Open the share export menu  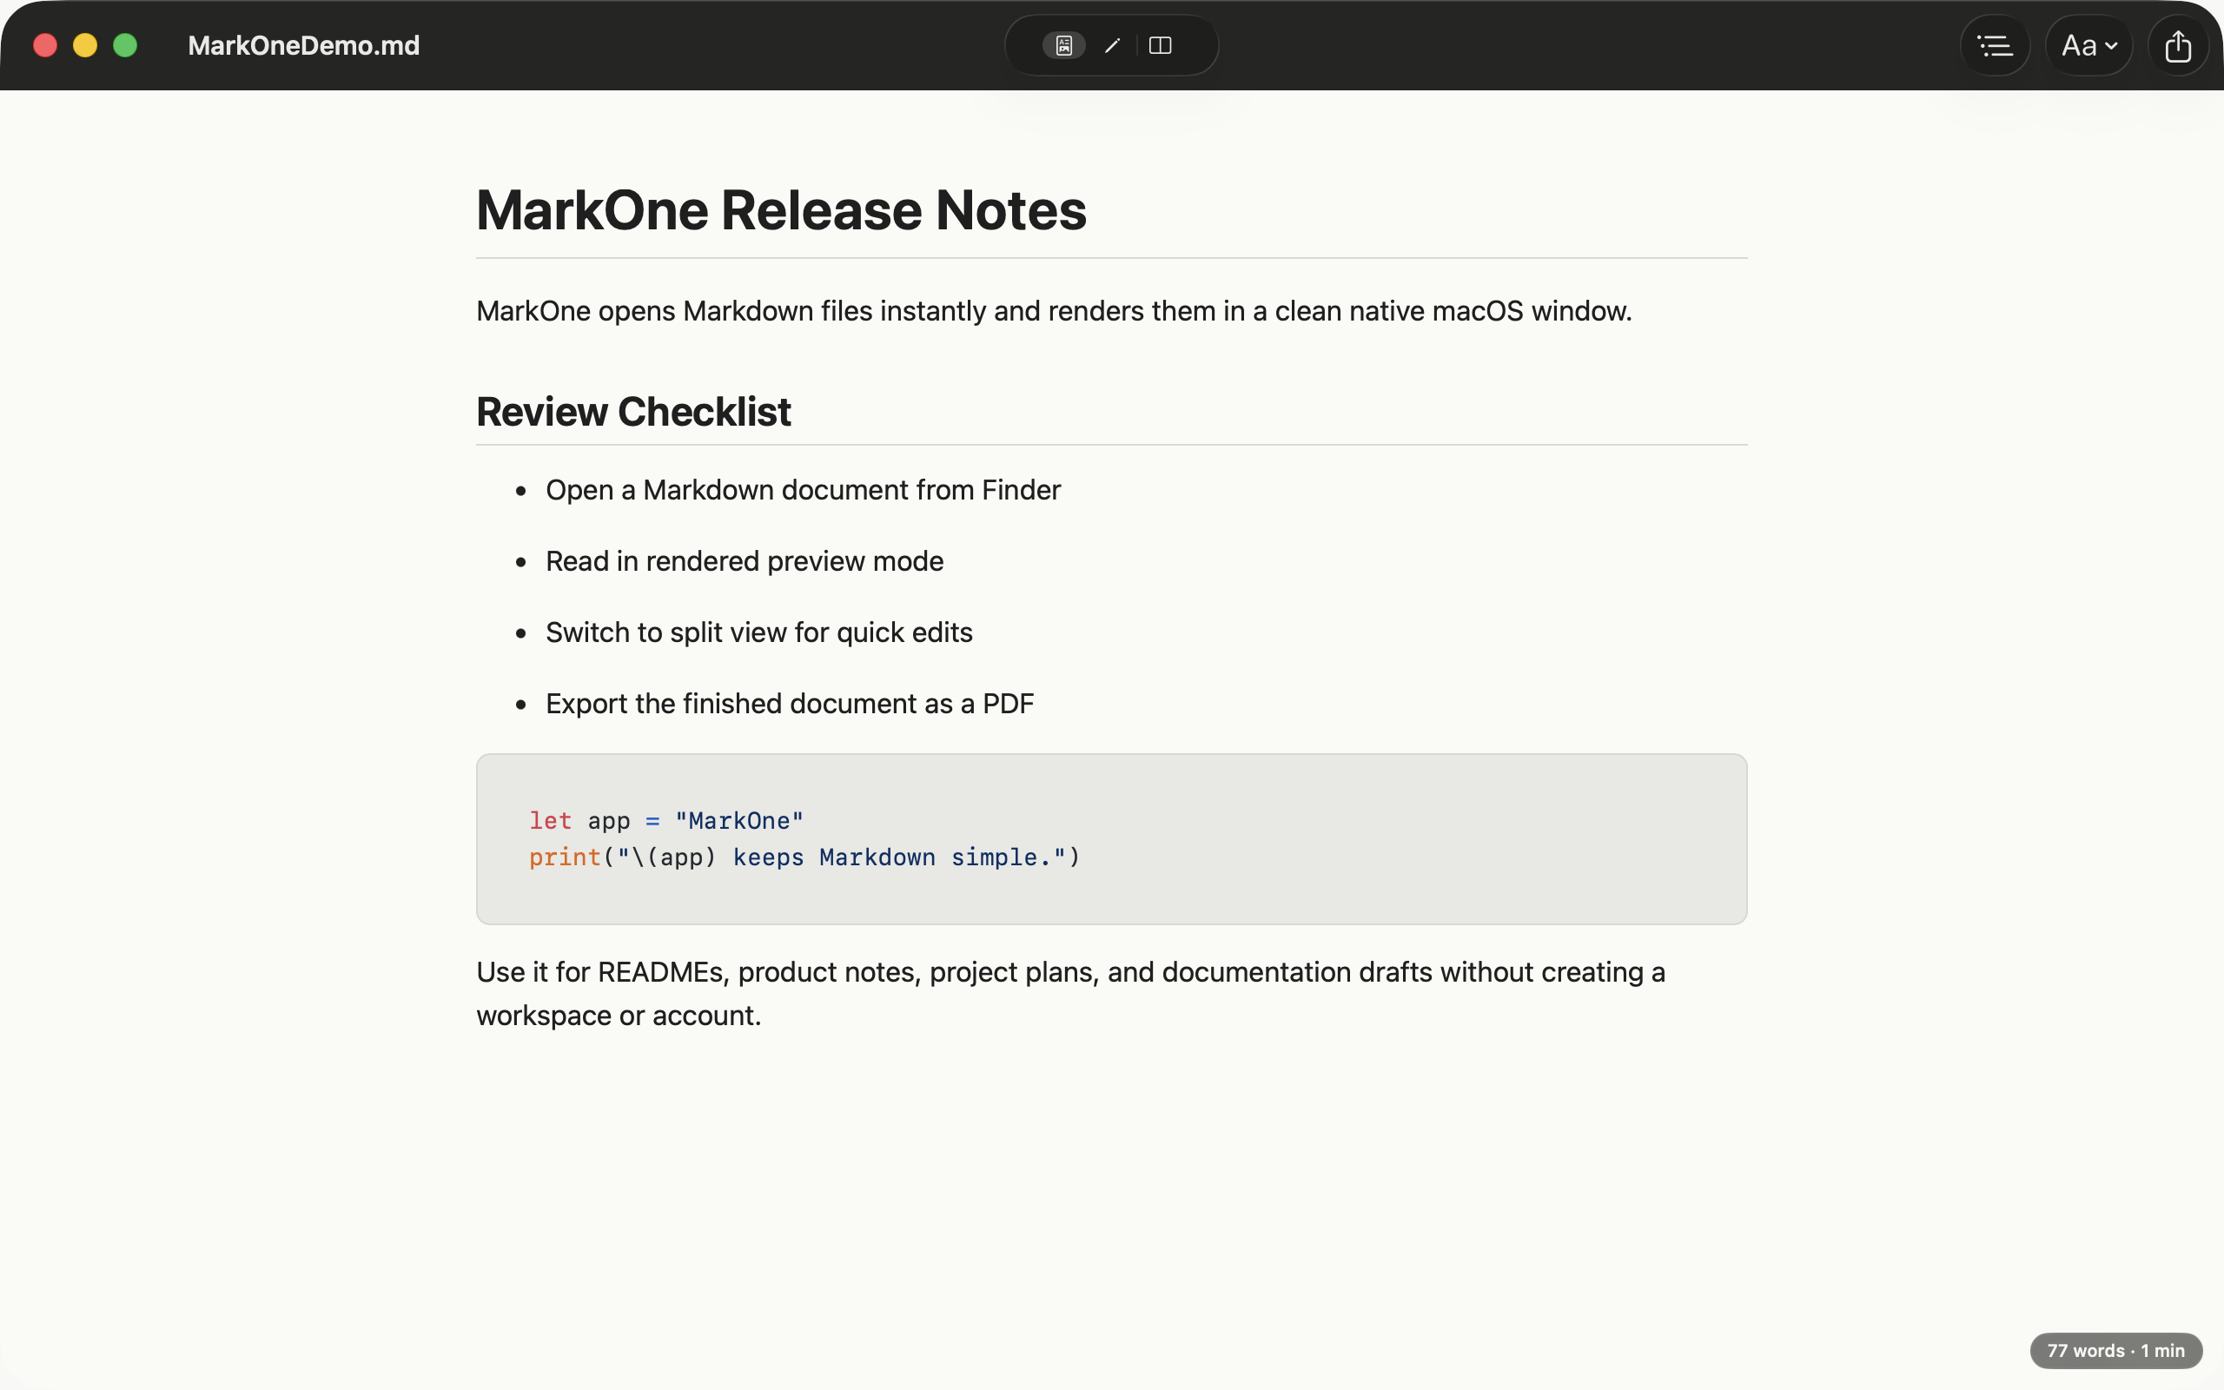[2177, 45]
